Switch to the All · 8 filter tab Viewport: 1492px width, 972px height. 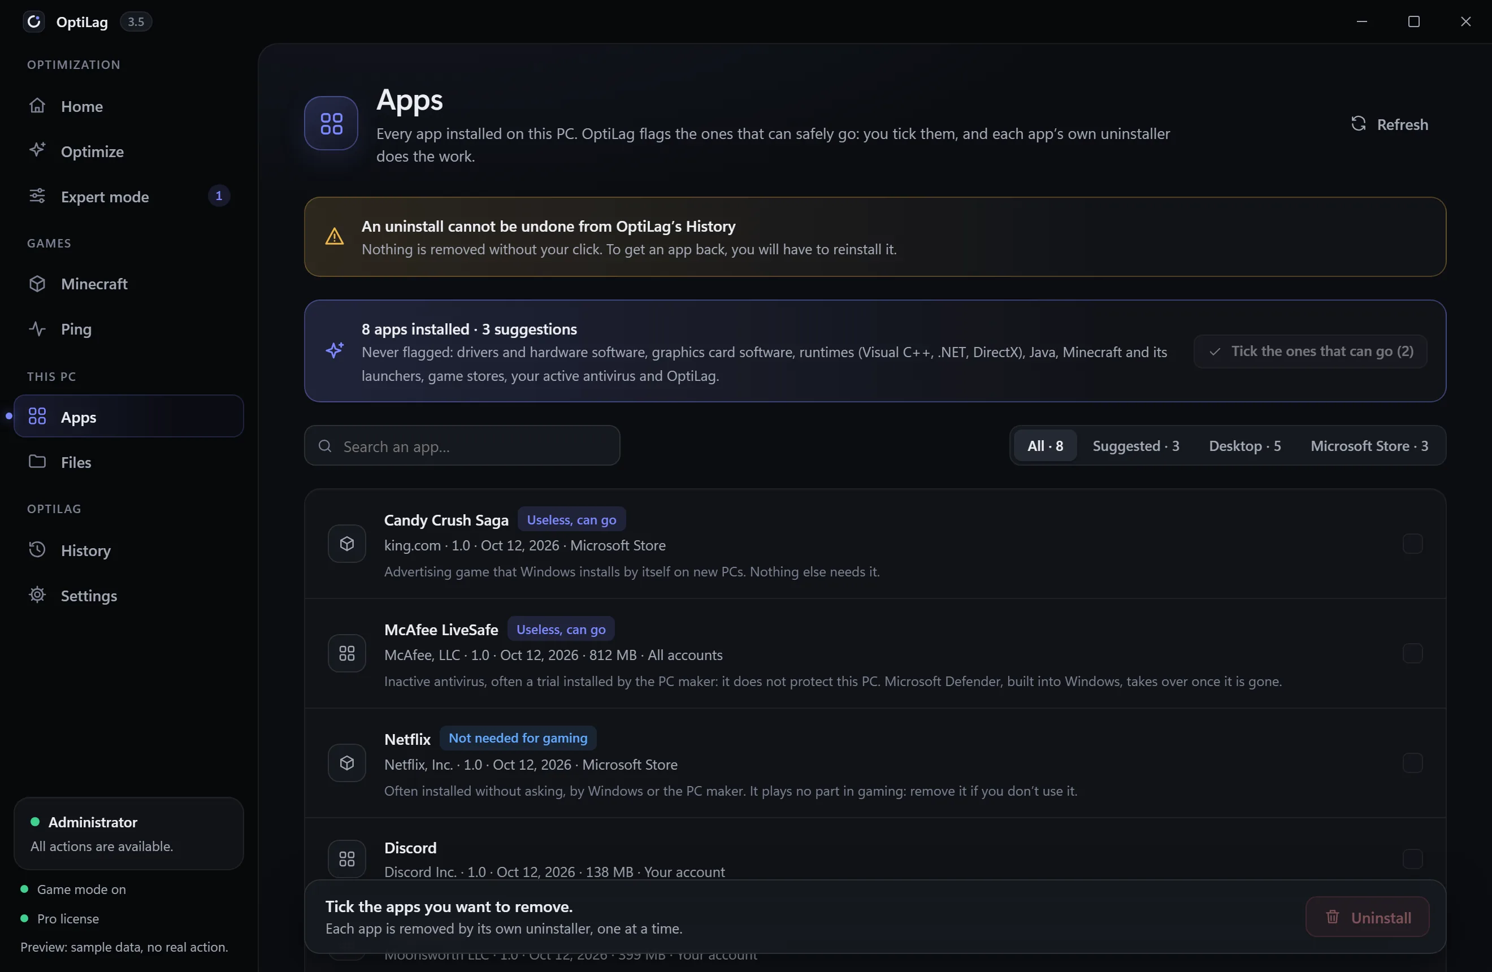[x=1045, y=445]
